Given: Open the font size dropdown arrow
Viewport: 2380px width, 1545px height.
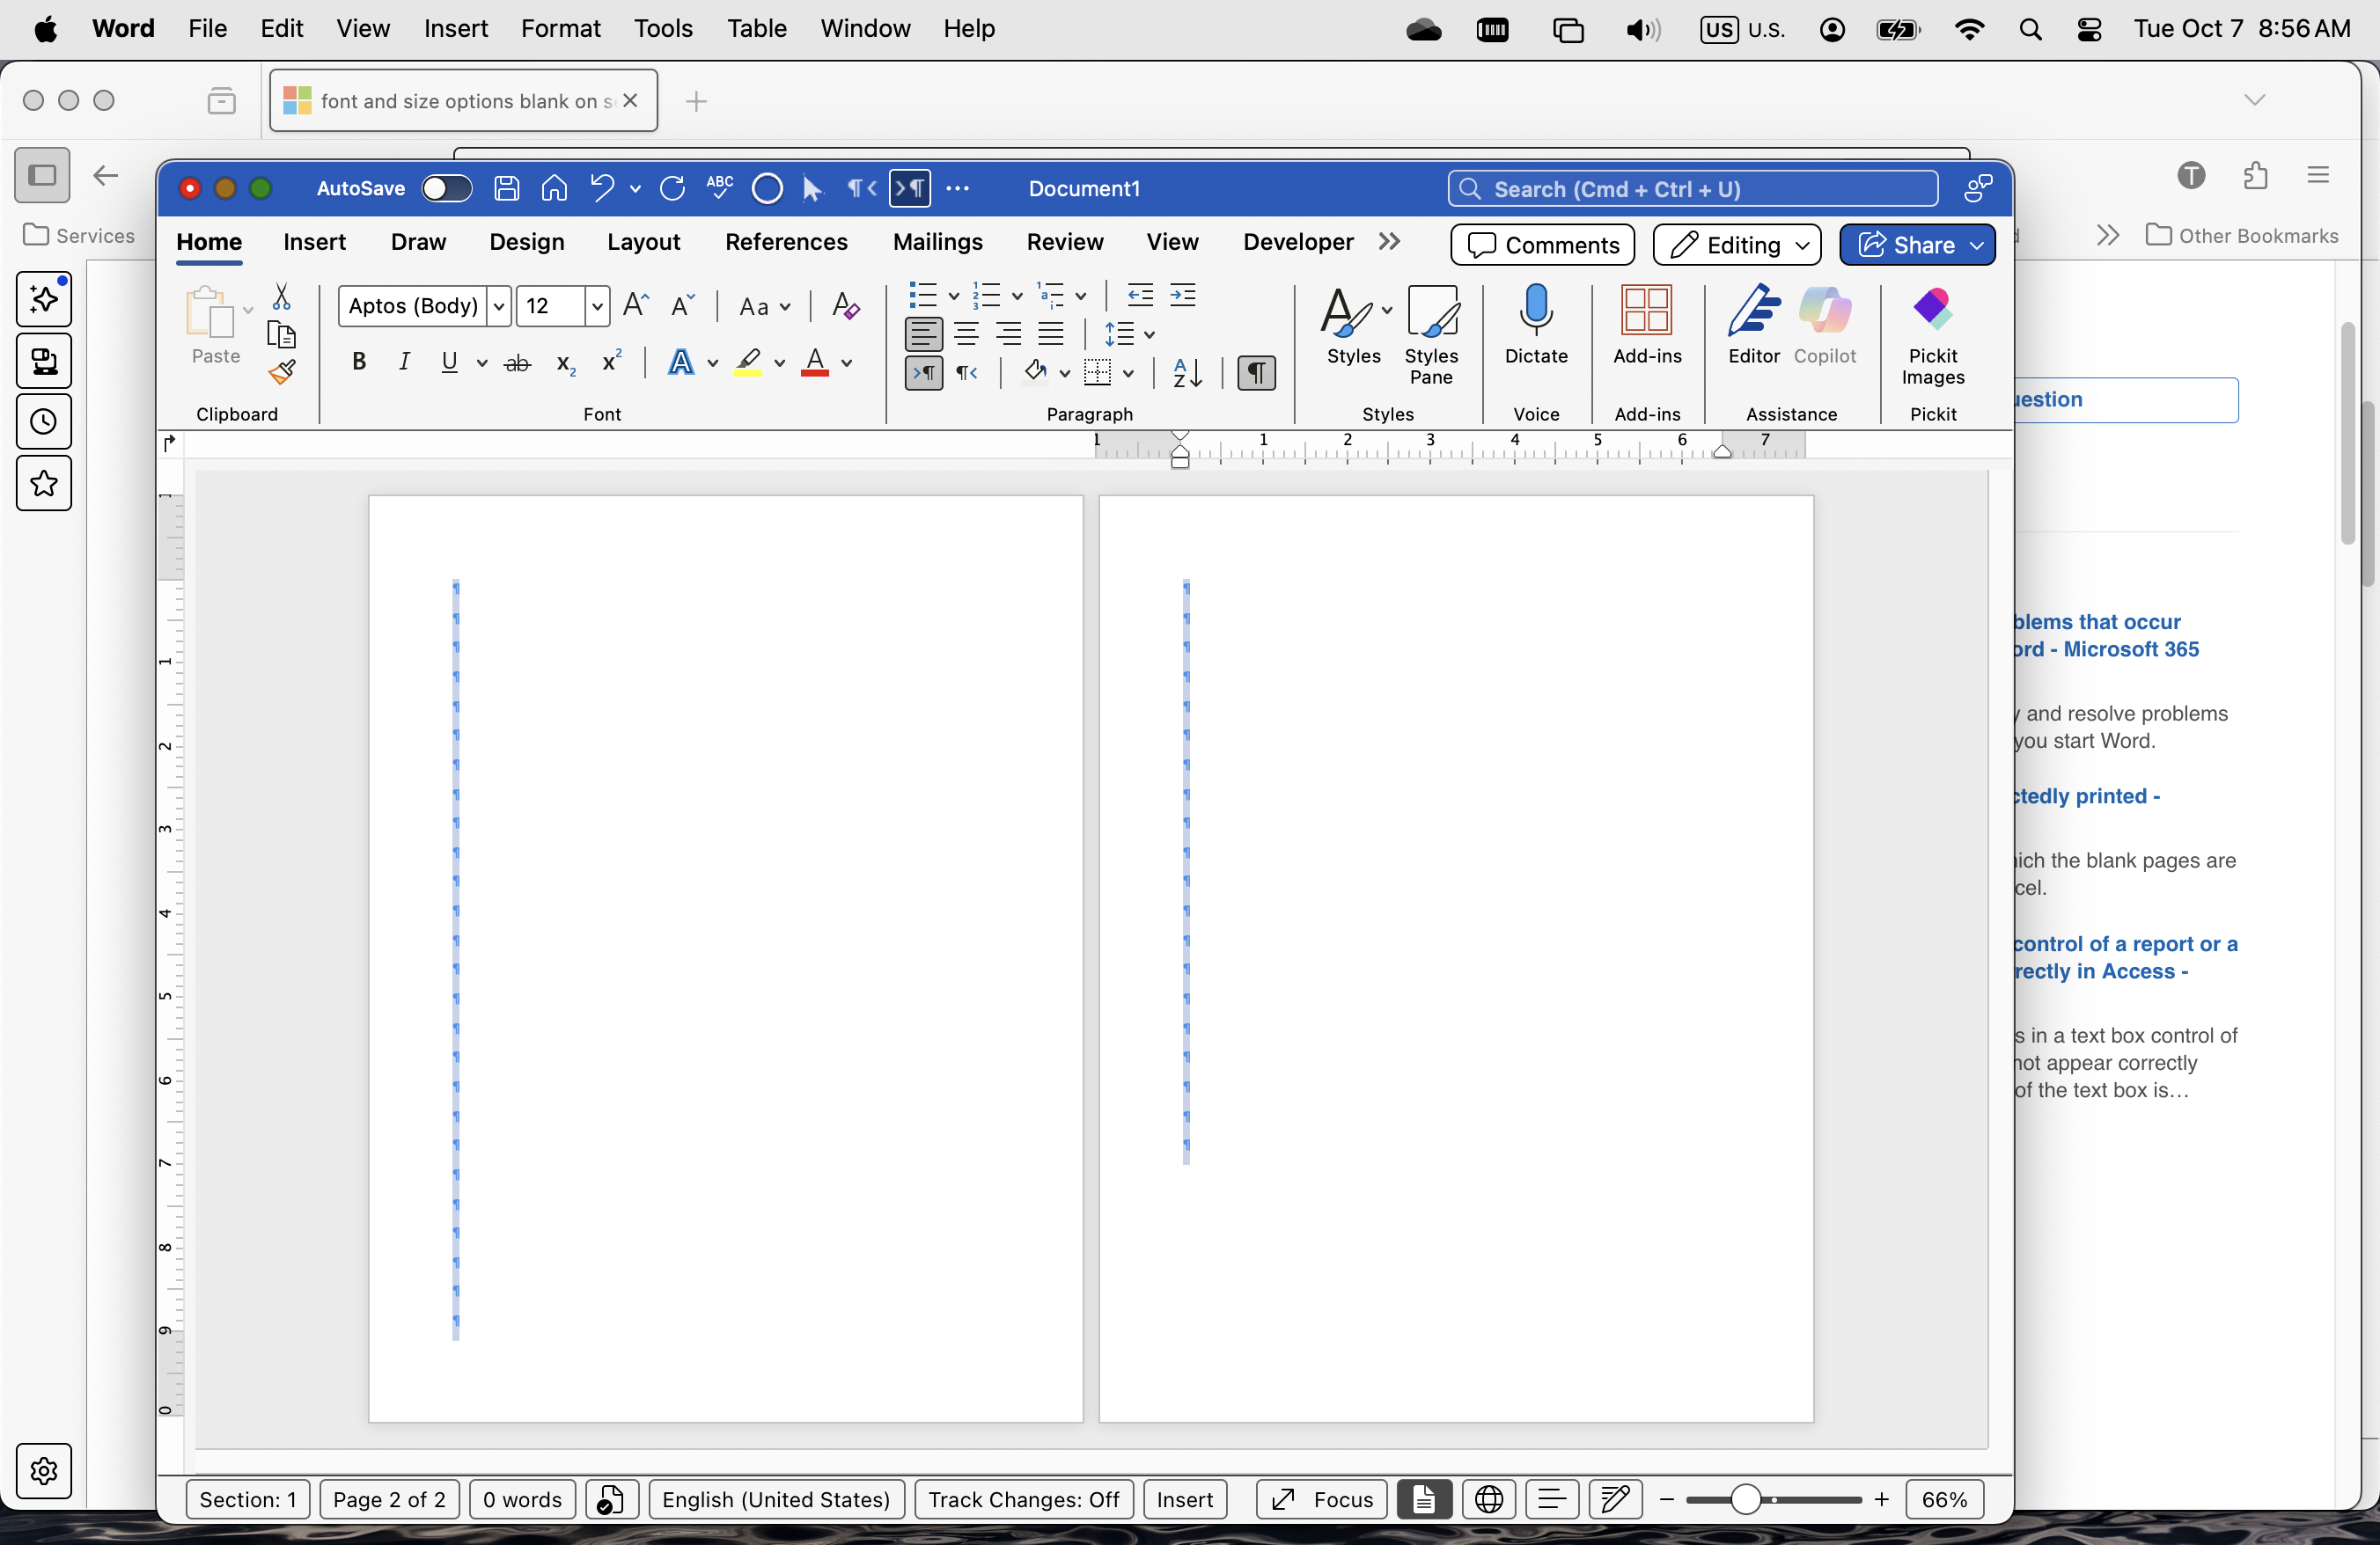Looking at the screenshot, I should (597, 306).
